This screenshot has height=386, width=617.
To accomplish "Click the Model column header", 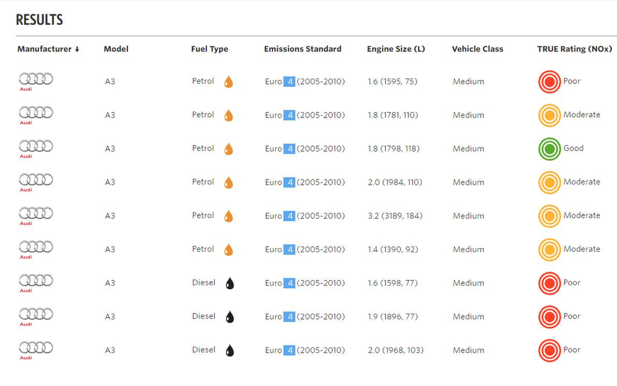I will (116, 49).
